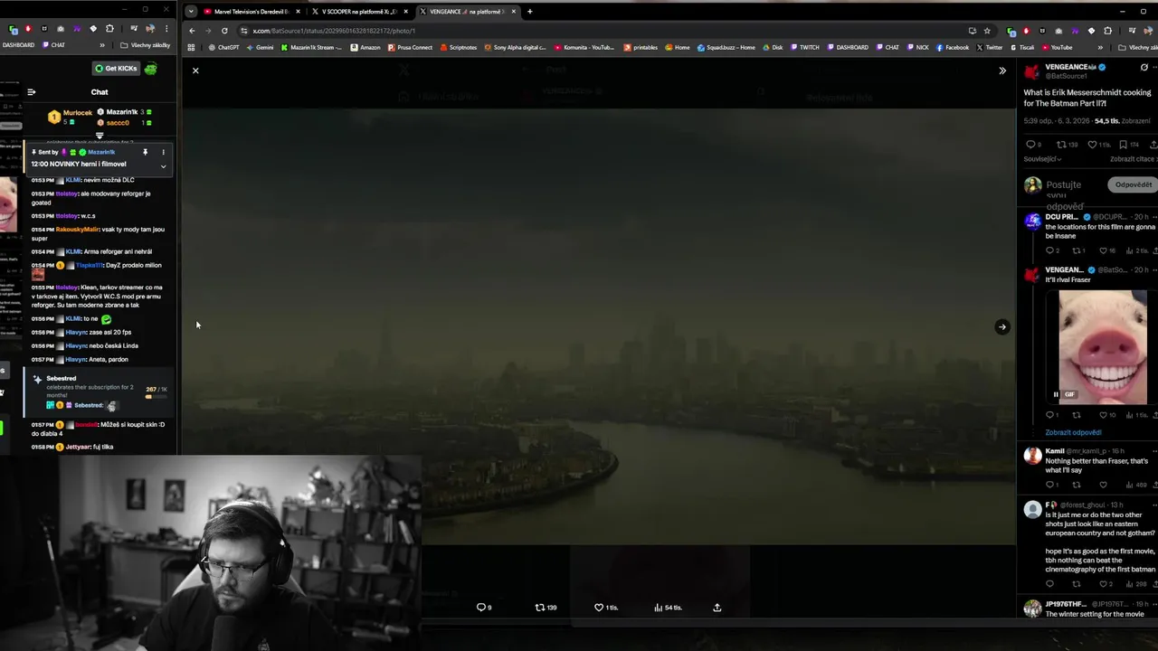Open the green frog avatar beside Get KICKs
The image size is (1158, 651).
point(151,69)
